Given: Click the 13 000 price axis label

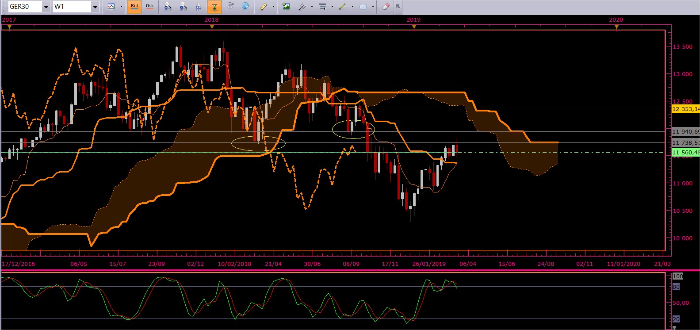Looking at the screenshot, I should pos(683,74).
